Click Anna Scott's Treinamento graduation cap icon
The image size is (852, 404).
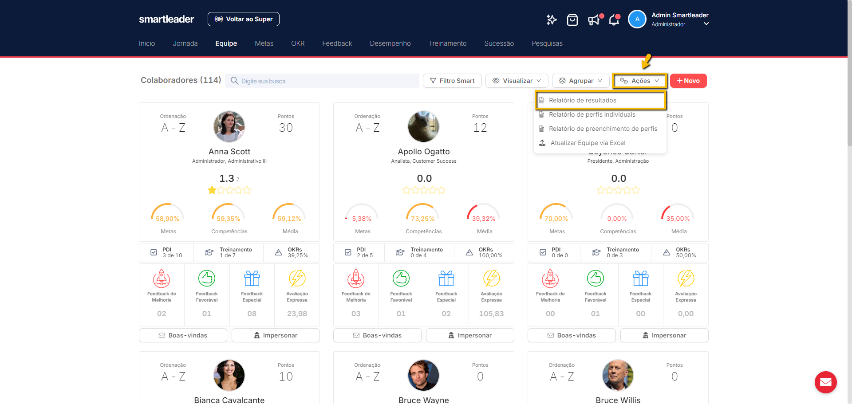(x=209, y=252)
